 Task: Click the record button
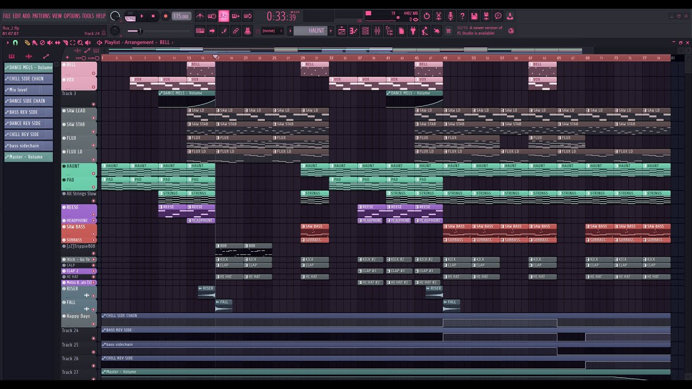[x=165, y=16]
